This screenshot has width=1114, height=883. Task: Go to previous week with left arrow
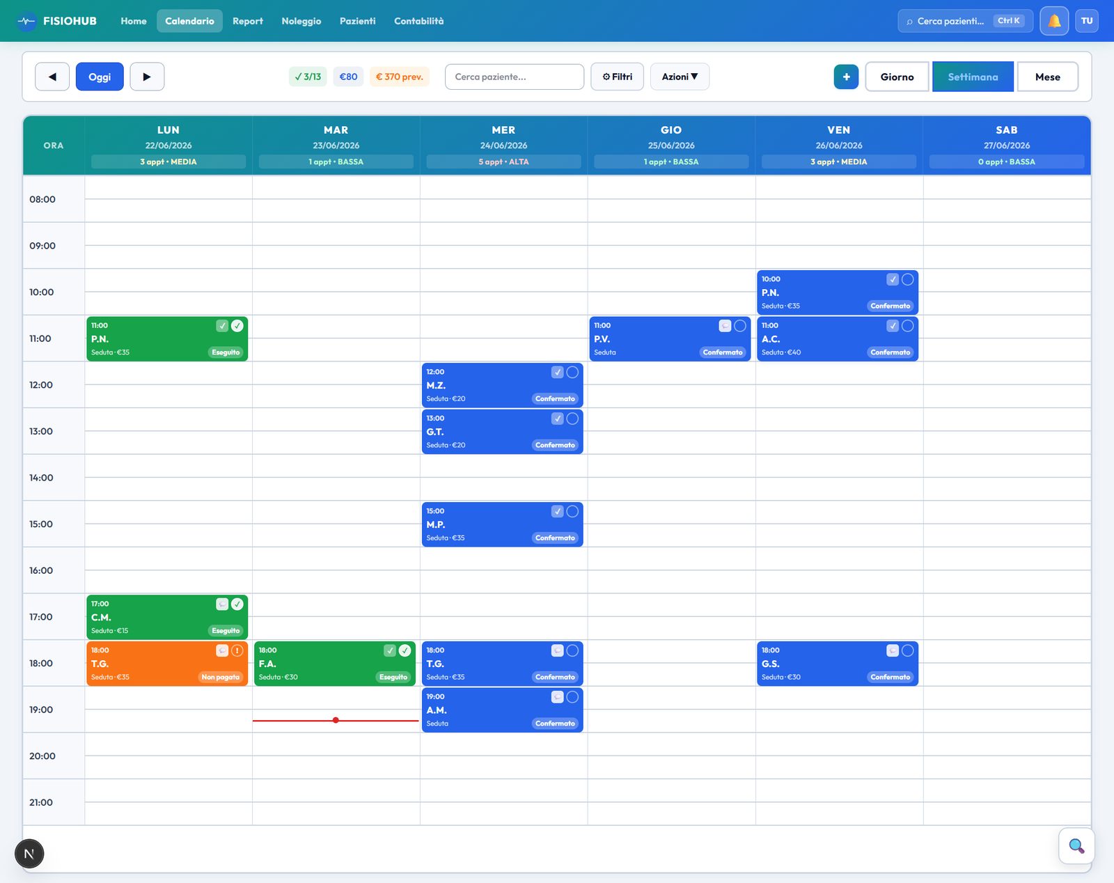(x=52, y=77)
